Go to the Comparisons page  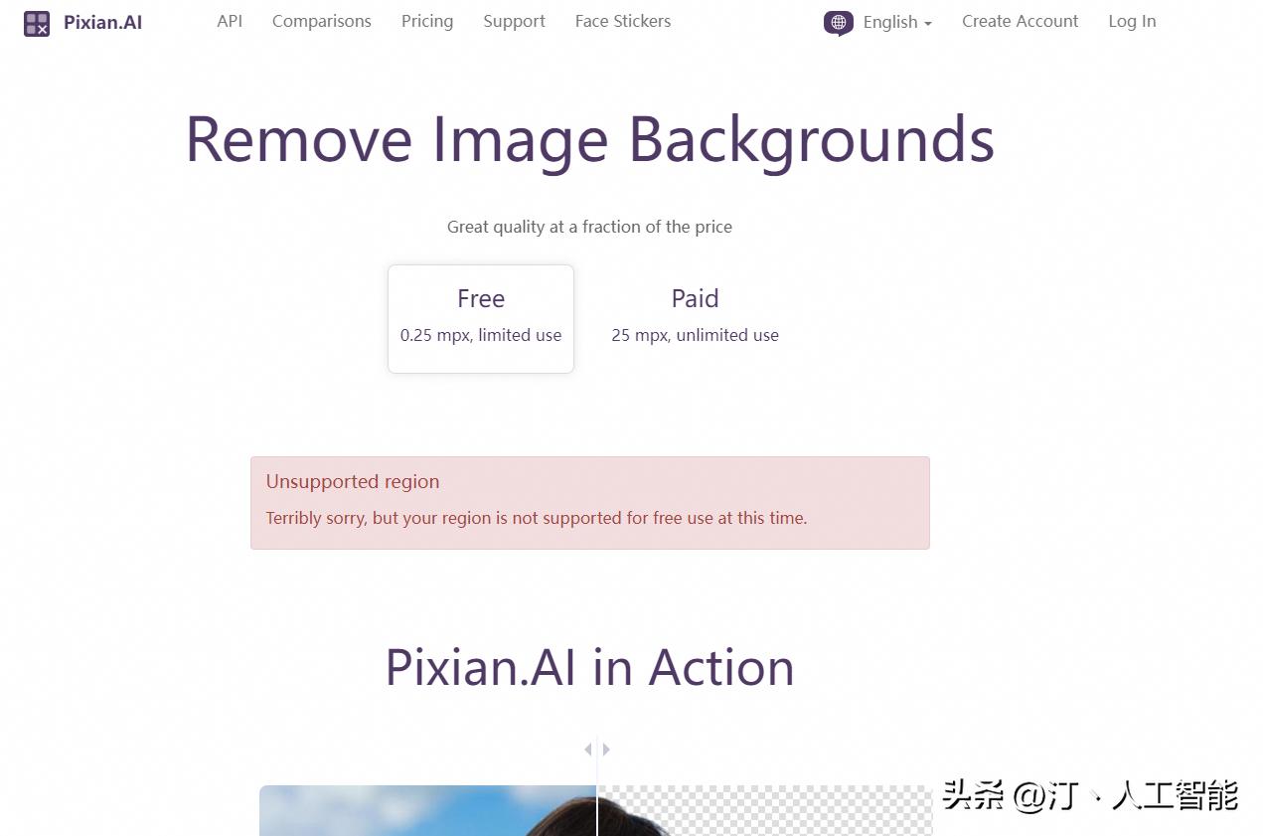click(x=322, y=21)
